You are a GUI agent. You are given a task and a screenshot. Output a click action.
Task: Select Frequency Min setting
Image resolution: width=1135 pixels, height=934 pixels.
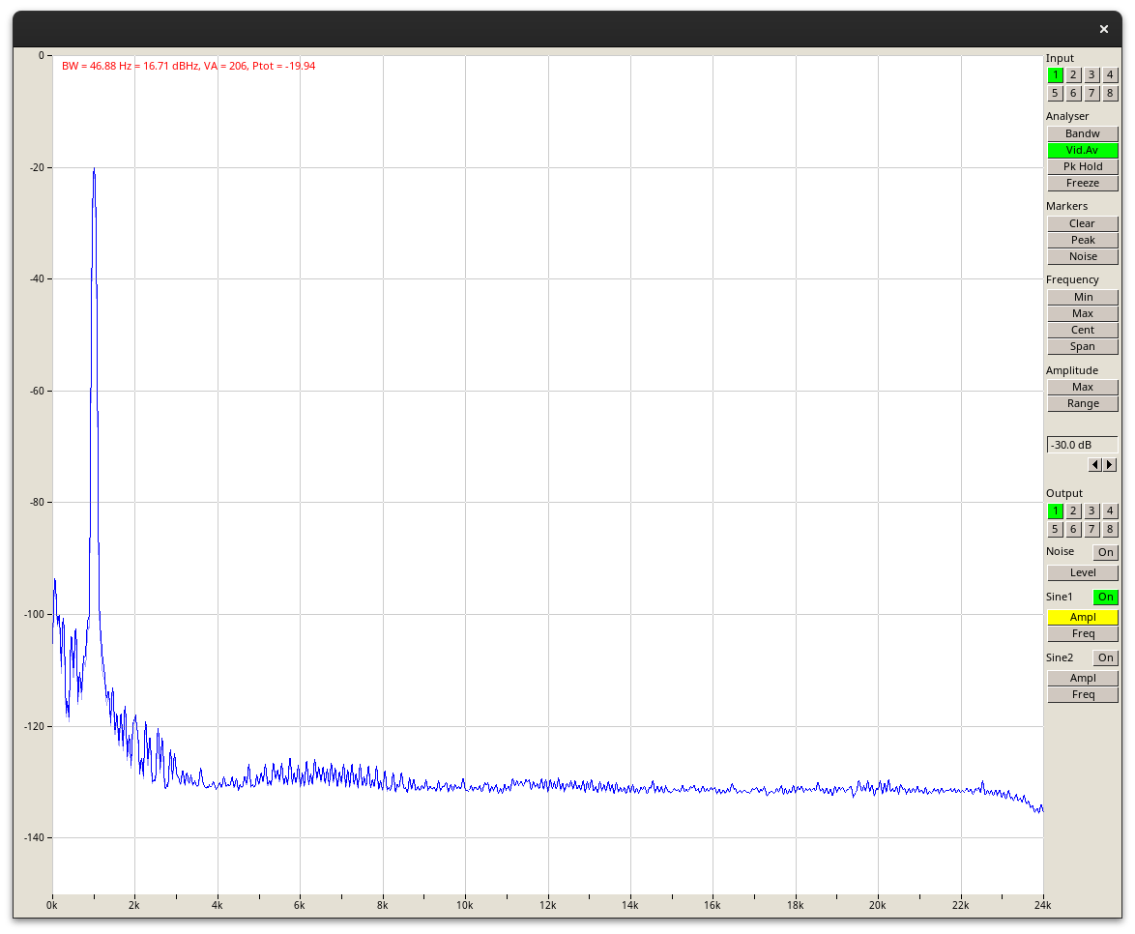pyautogui.click(x=1083, y=297)
